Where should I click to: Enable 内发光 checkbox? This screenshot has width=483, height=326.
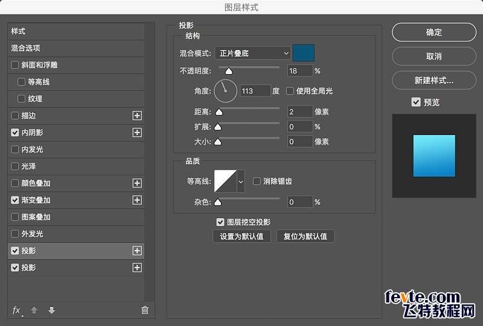(x=14, y=149)
